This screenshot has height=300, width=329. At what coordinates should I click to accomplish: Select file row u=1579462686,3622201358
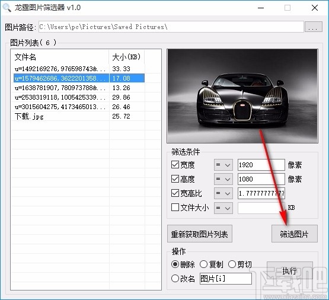[79, 78]
